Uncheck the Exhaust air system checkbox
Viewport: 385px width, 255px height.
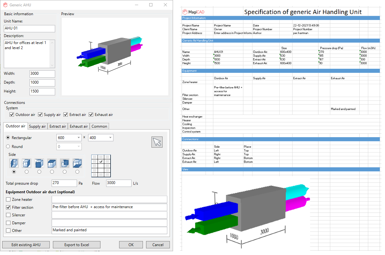91,115
